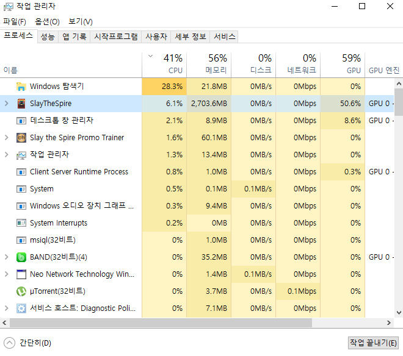Click the System Interrupts icon
The height and width of the screenshot is (356, 403).
coord(21,223)
